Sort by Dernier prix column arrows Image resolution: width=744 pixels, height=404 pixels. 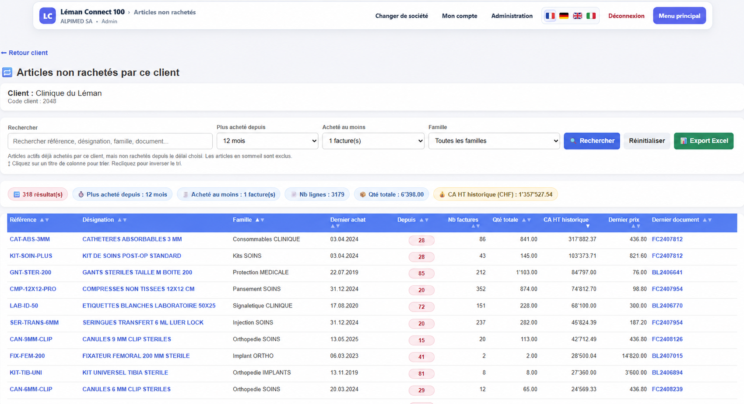(636, 226)
